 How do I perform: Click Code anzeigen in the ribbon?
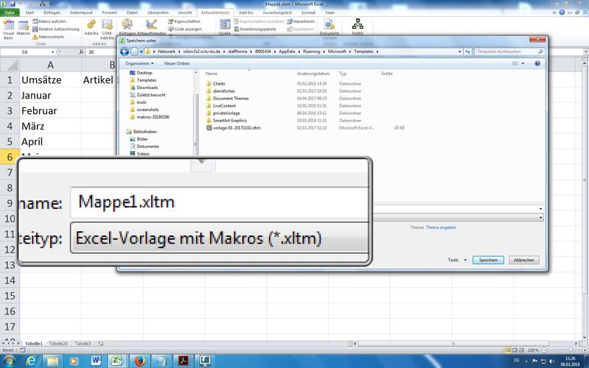point(185,29)
